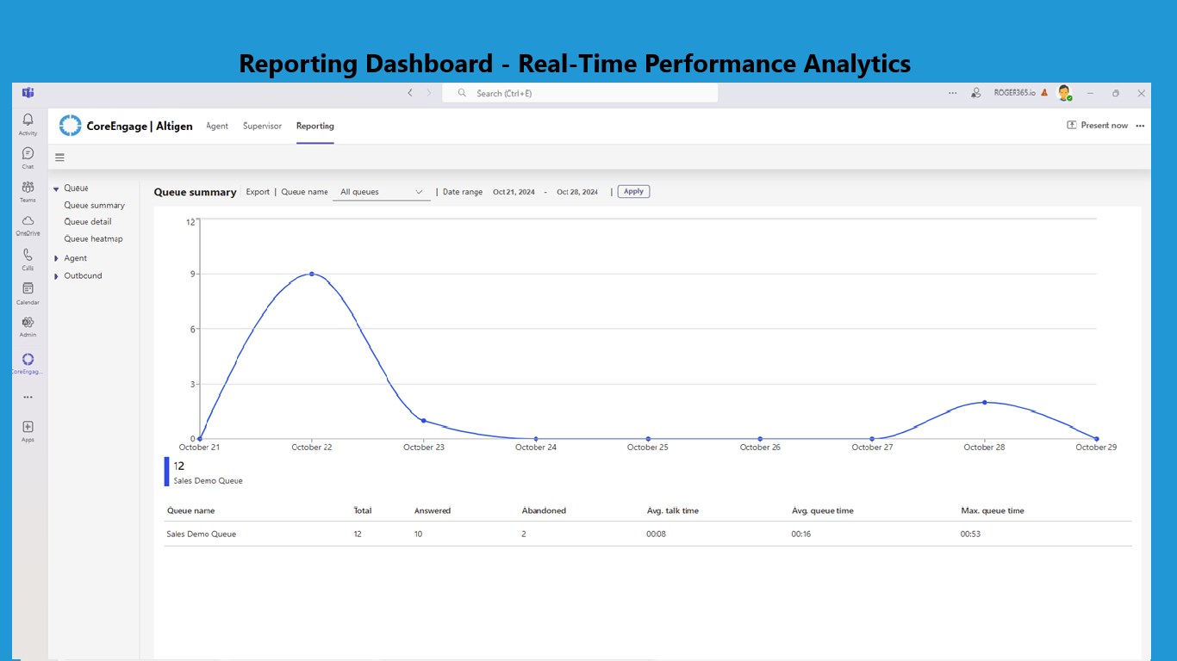This screenshot has width=1177, height=661.
Task: Click the Max. queue time column header
Action: pyautogui.click(x=993, y=510)
